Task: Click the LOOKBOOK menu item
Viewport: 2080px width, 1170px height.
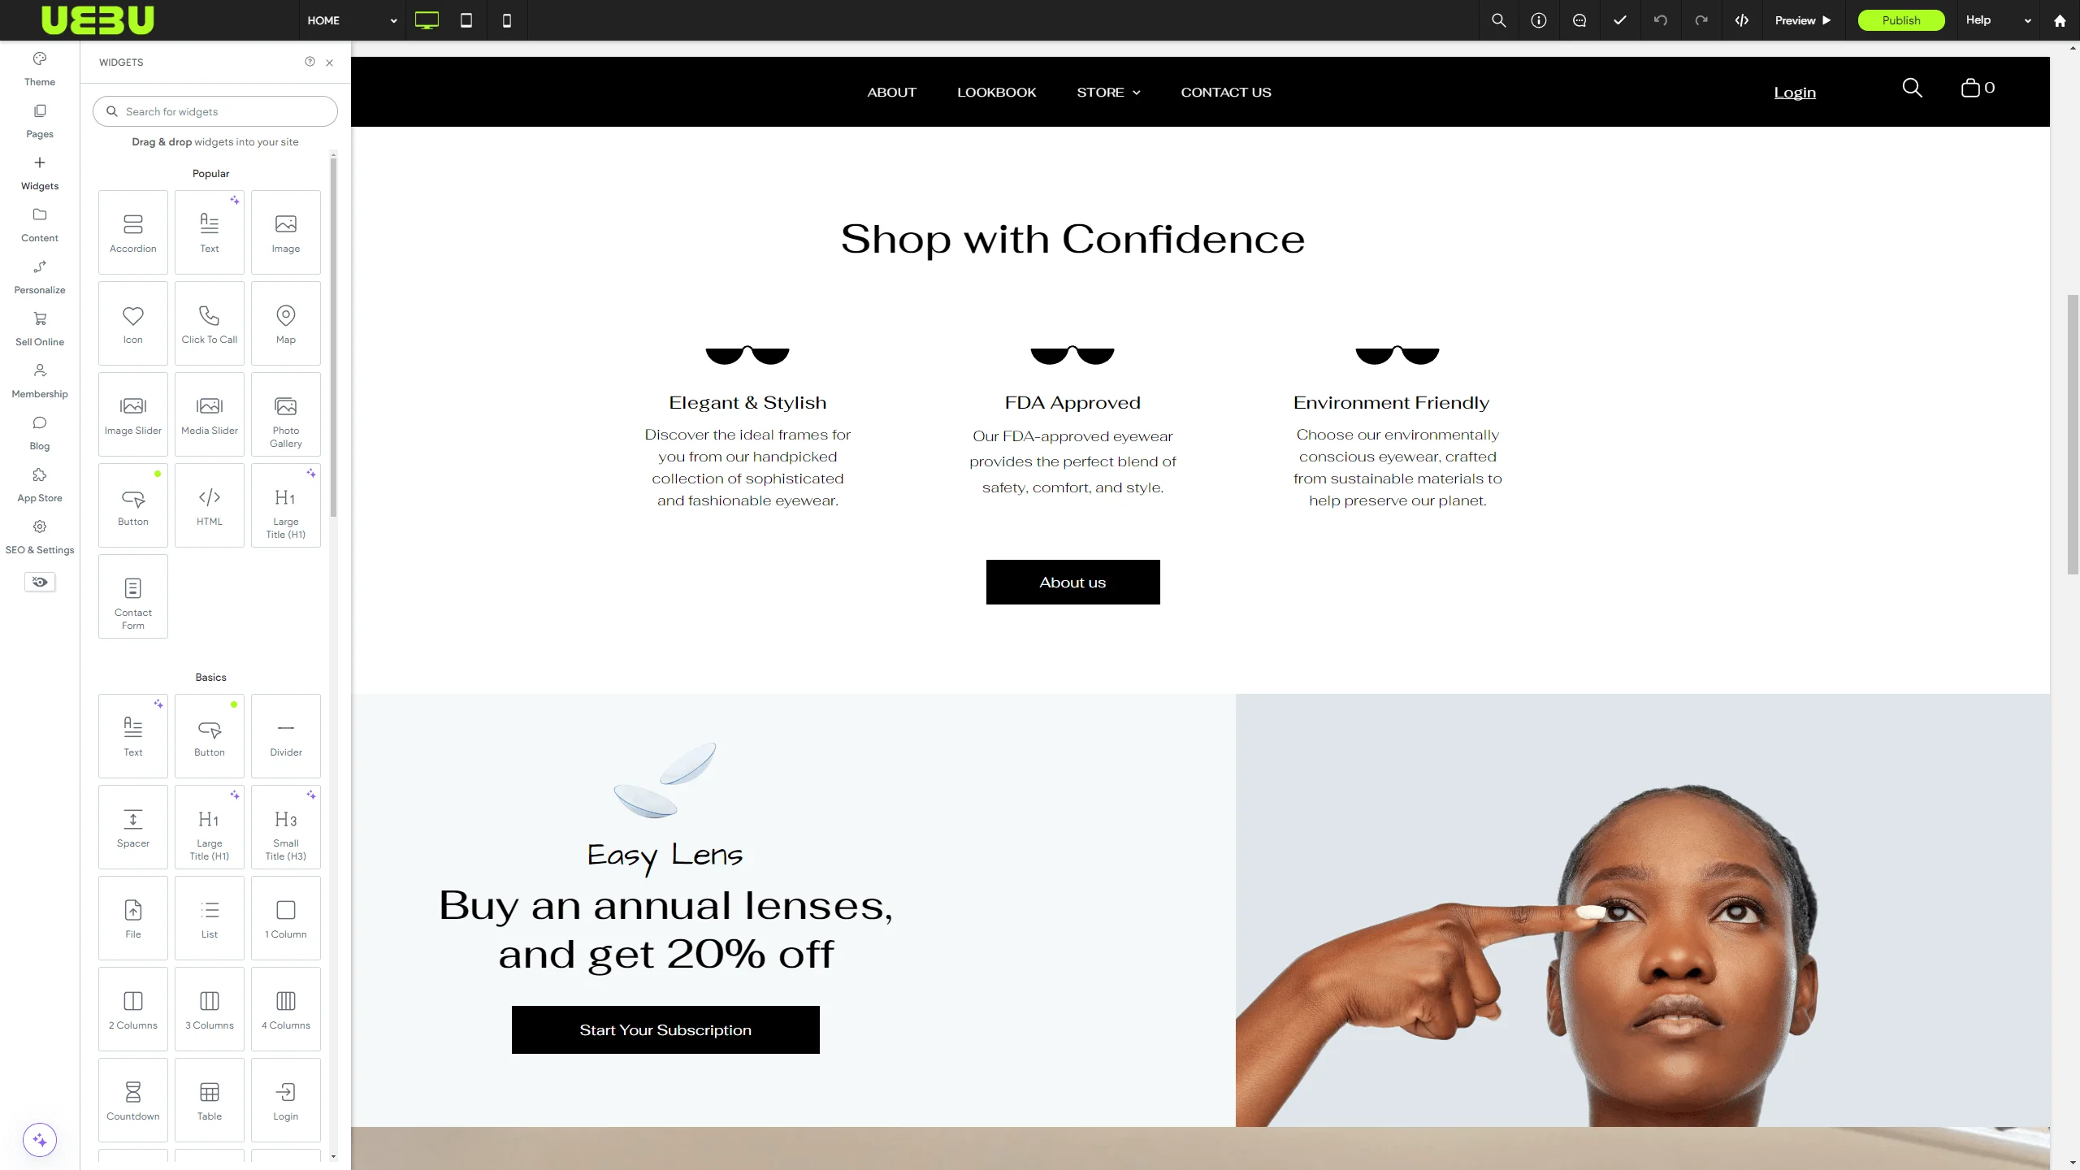Action: point(995,92)
